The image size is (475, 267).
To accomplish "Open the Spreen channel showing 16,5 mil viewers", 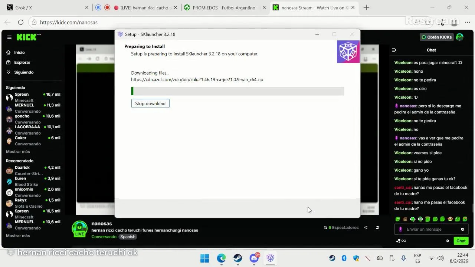I will coord(33,214).
